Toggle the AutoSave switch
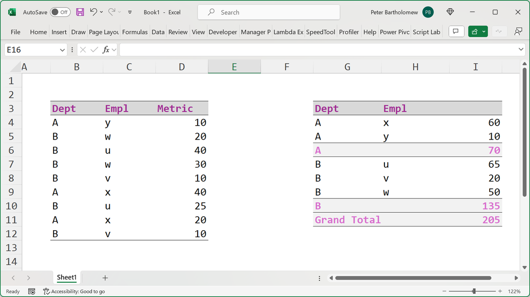This screenshot has height=297, width=530. click(60, 12)
